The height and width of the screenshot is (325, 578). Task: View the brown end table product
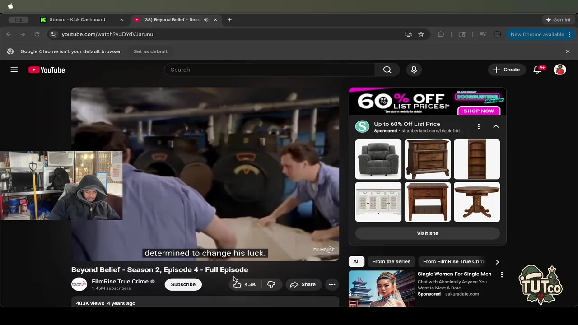[428, 202]
